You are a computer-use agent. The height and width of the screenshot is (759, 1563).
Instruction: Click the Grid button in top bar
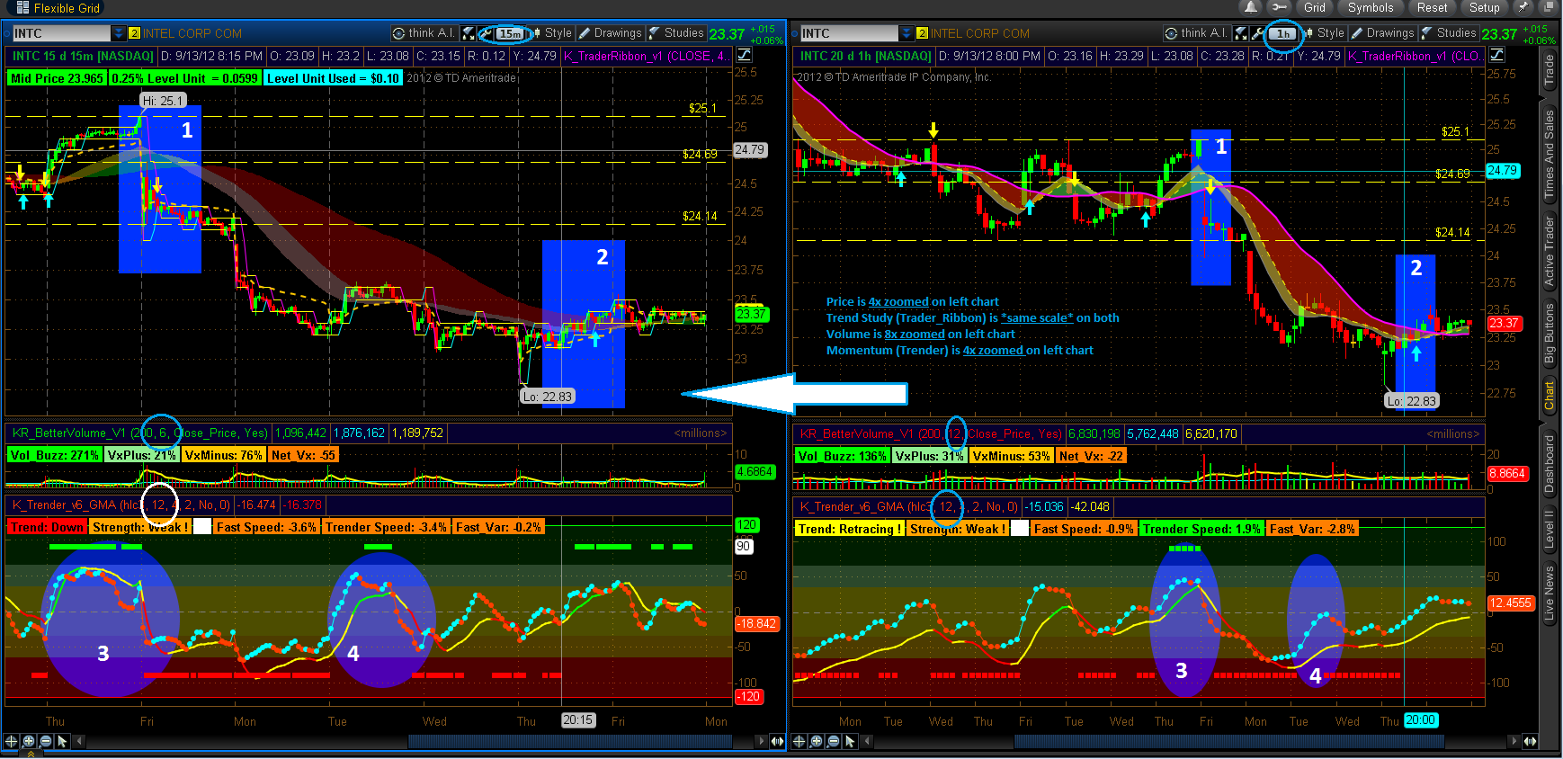[x=1315, y=7]
